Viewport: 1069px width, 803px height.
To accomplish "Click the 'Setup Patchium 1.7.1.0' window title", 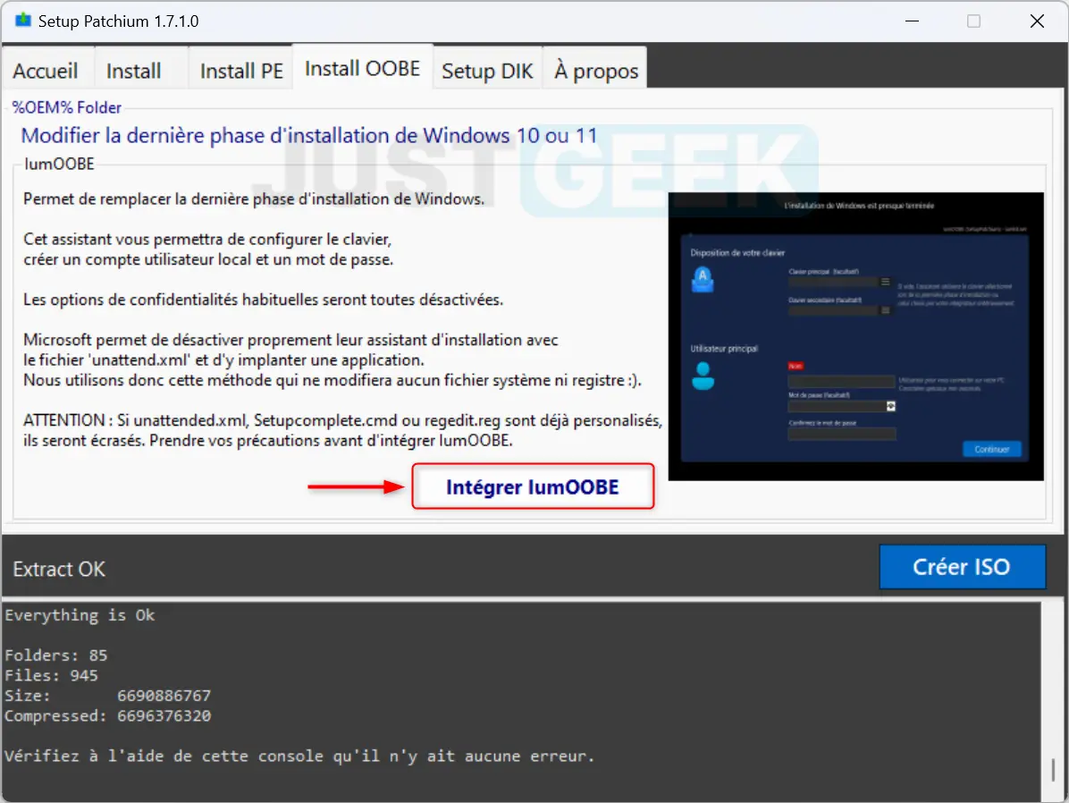I will pyautogui.click(x=119, y=21).
